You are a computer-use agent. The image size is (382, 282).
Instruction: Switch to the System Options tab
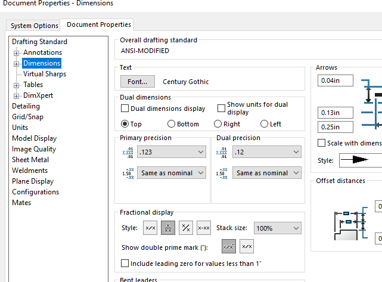[35, 26]
